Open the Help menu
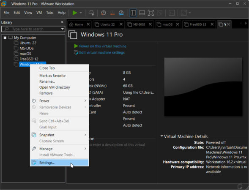249x190 pixels. pos(61,13)
